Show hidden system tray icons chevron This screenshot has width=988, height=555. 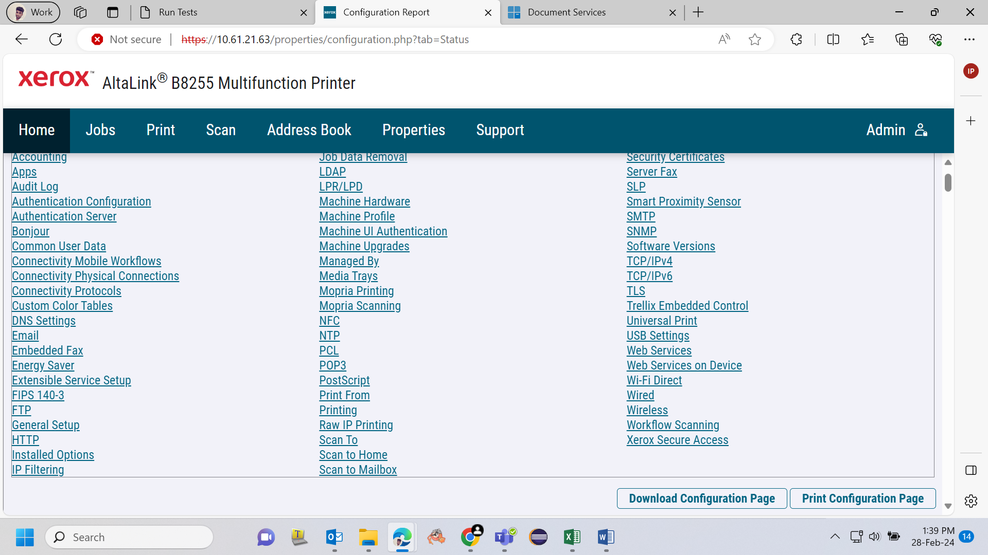[835, 537]
